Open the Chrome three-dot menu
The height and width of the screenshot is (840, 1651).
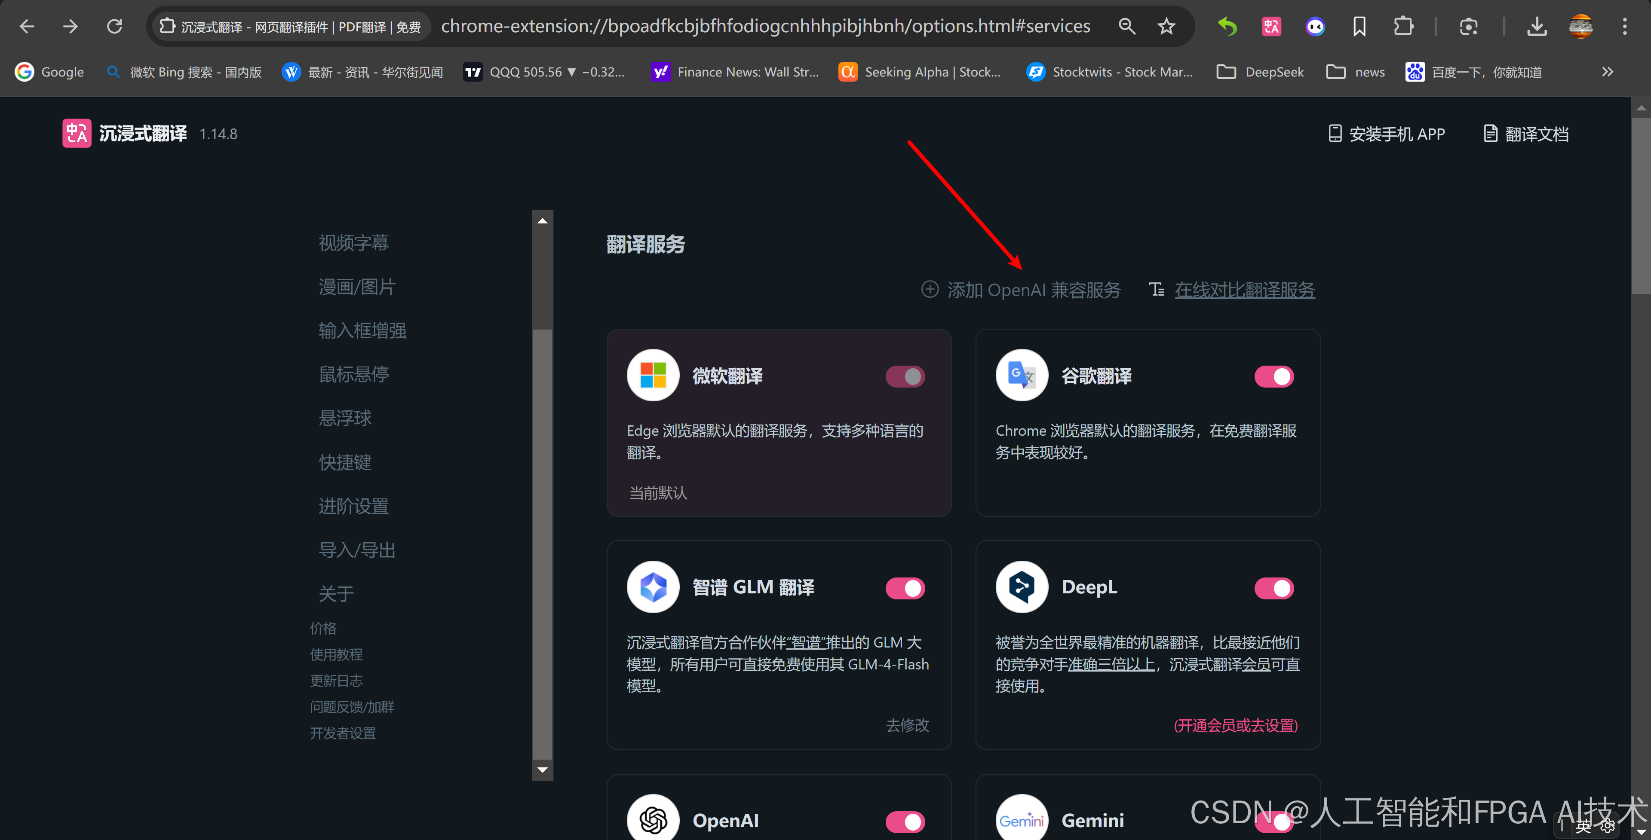[1626, 26]
